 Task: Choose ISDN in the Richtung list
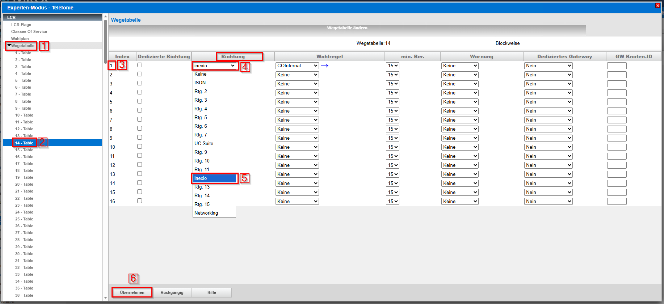(214, 83)
